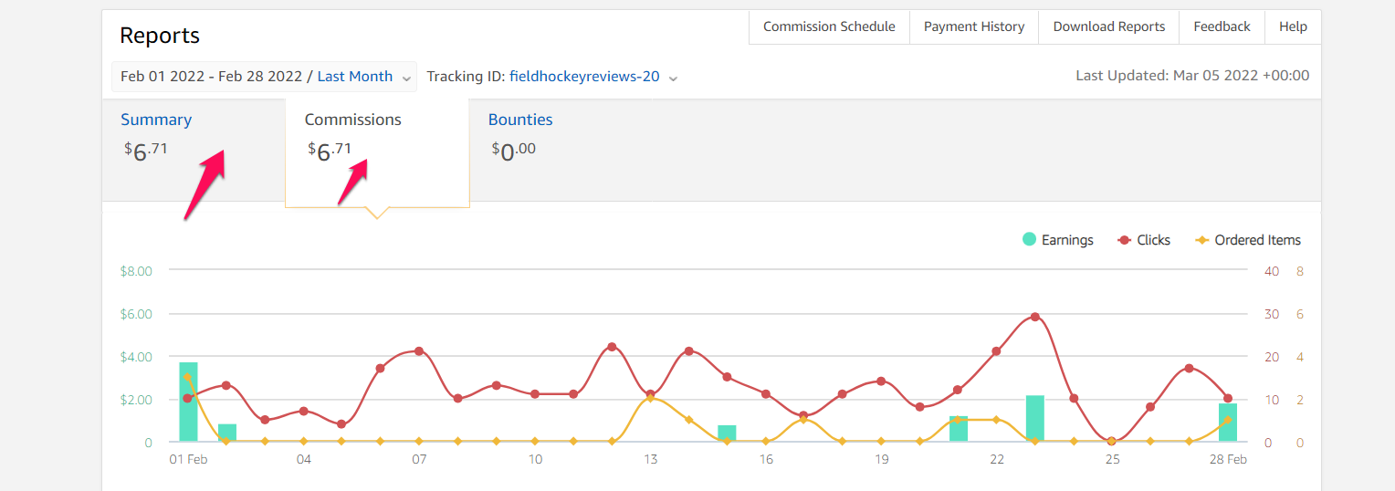Open the Help button
Screen dimensions: 1395x491
(x=1293, y=26)
